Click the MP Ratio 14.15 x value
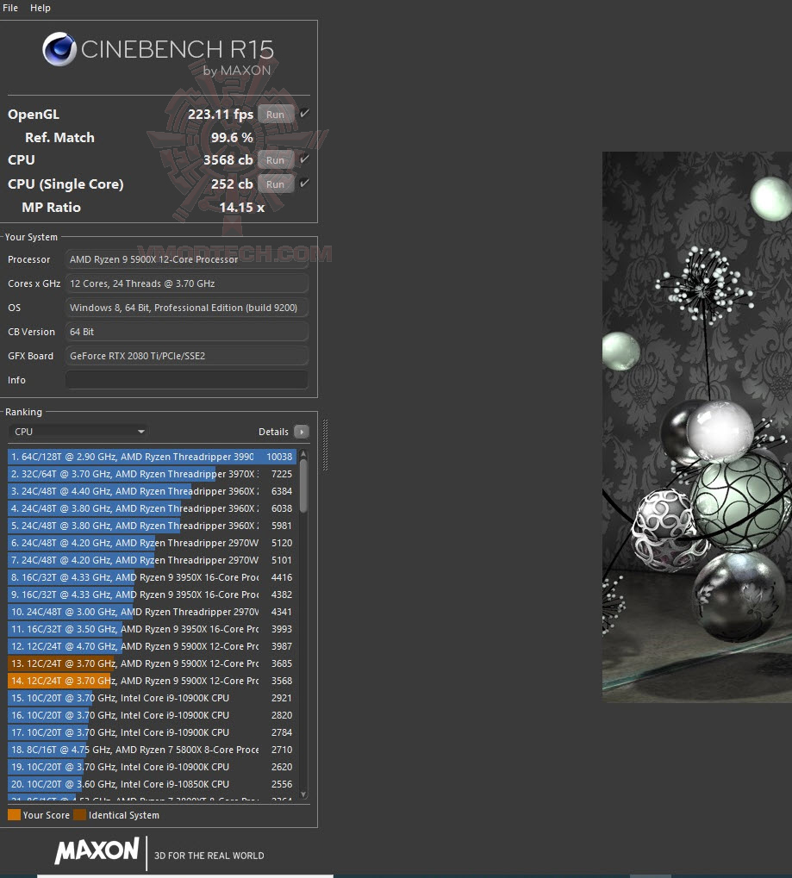 [x=241, y=207]
